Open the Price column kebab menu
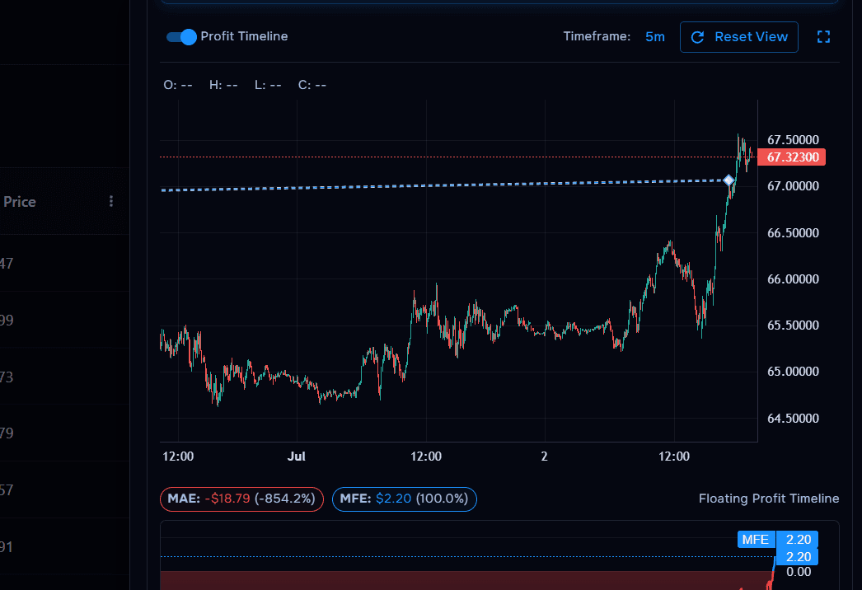Viewport: 862px width, 590px height. tap(110, 201)
